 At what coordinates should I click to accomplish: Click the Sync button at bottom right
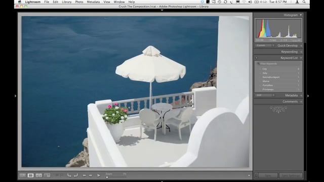pos(268,175)
